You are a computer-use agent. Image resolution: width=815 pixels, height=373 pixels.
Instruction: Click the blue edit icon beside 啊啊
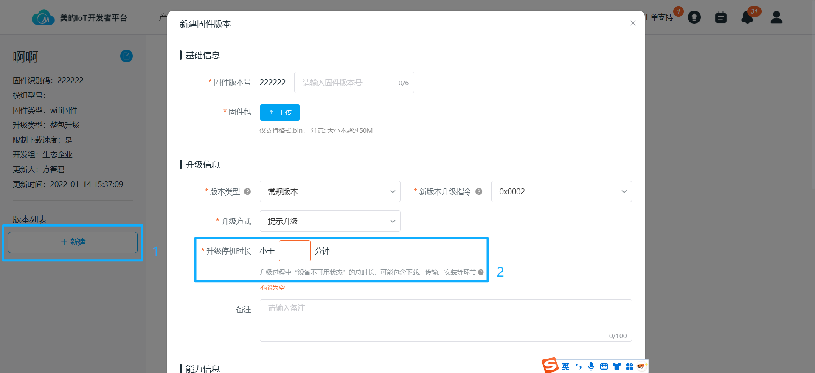126,56
